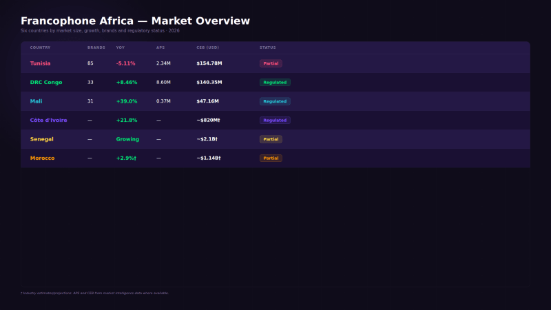Click the Francophone Africa Market Overview title
Viewport: 551px width, 310px height.
[x=135, y=21]
